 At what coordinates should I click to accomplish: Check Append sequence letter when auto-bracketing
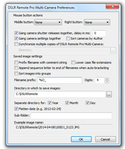click(16, 68)
